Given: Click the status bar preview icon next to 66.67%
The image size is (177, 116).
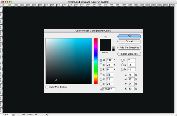Looking at the screenshot, I should click(x=13, y=115).
